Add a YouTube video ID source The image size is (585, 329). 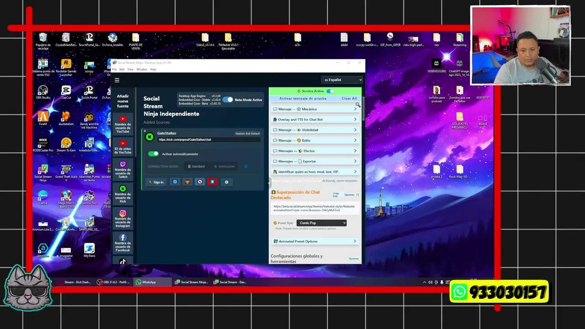(122, 147)
